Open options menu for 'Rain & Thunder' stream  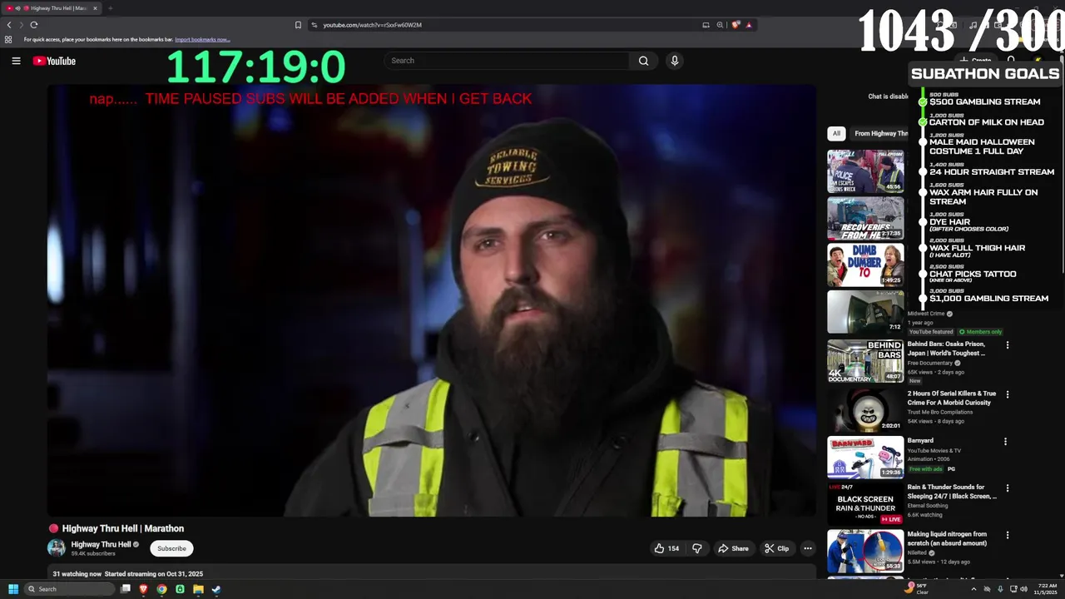point(1008,488)
